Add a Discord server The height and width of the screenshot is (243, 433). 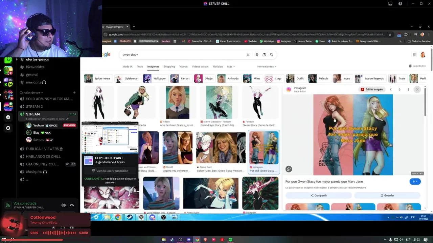click(x=8, y=117)
